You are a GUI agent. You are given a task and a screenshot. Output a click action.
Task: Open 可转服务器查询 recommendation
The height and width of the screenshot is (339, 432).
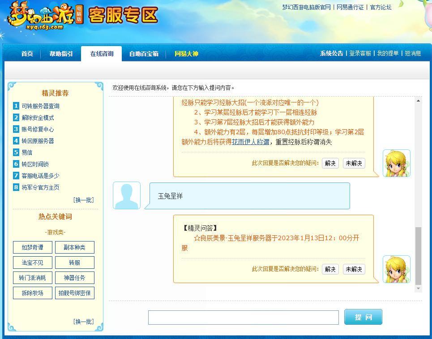point(40,106)
